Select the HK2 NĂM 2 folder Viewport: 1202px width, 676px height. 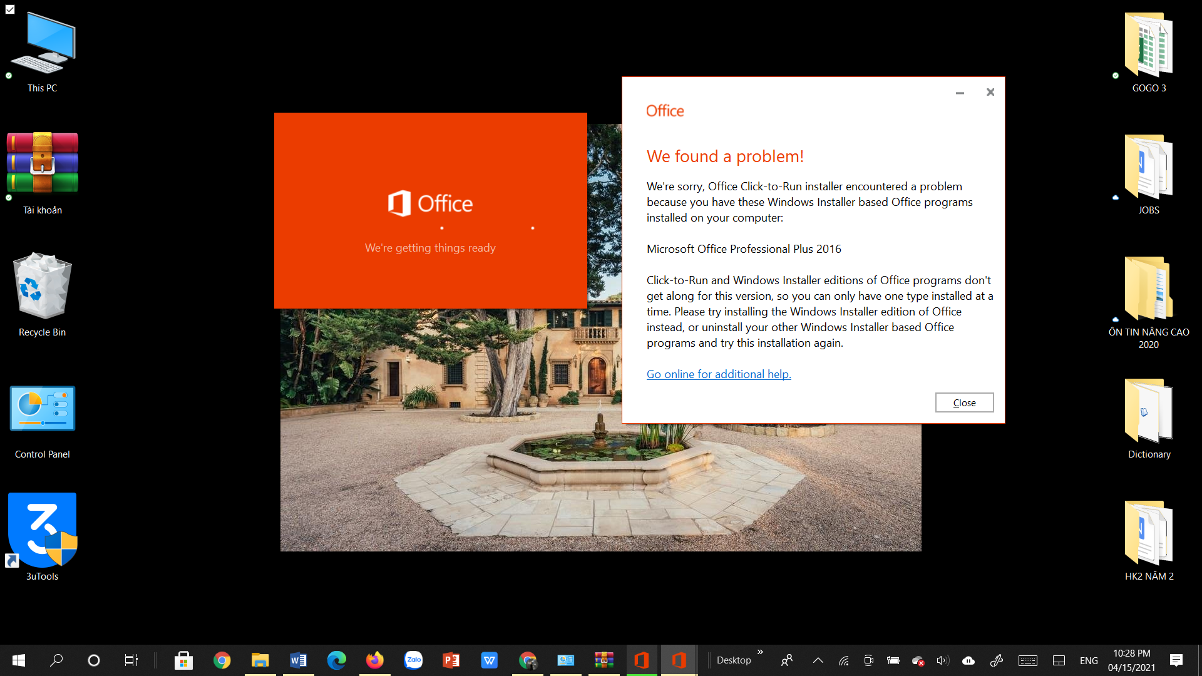pos(1149,541)
